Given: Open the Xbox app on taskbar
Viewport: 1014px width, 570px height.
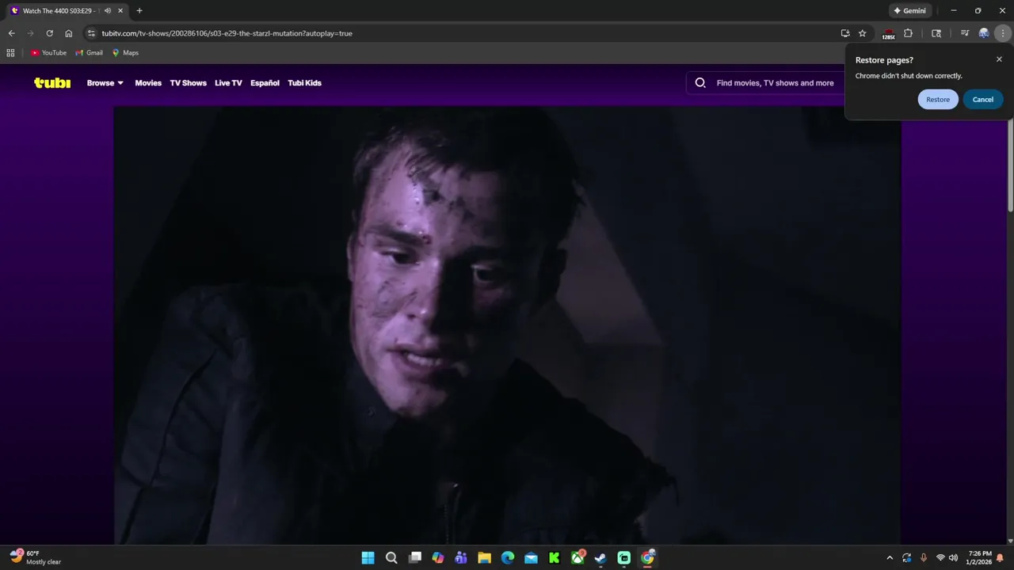Looking at the screenshot, I should point(578,557).
